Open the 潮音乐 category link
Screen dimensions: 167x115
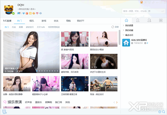click(x=38, y=102)
